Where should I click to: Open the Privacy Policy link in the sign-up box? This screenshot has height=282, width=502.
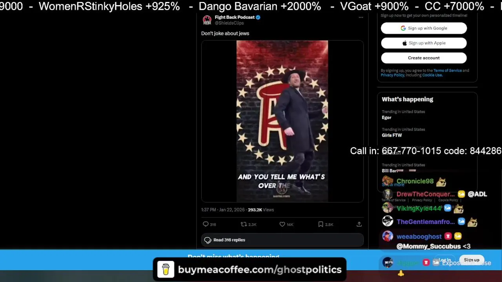click(x=392, y=75)
